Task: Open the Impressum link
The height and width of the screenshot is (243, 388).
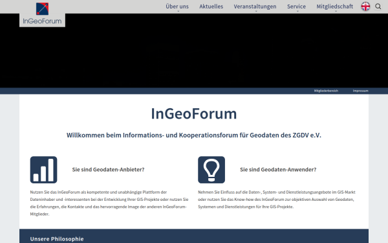Action: click(x=361, y=91)
